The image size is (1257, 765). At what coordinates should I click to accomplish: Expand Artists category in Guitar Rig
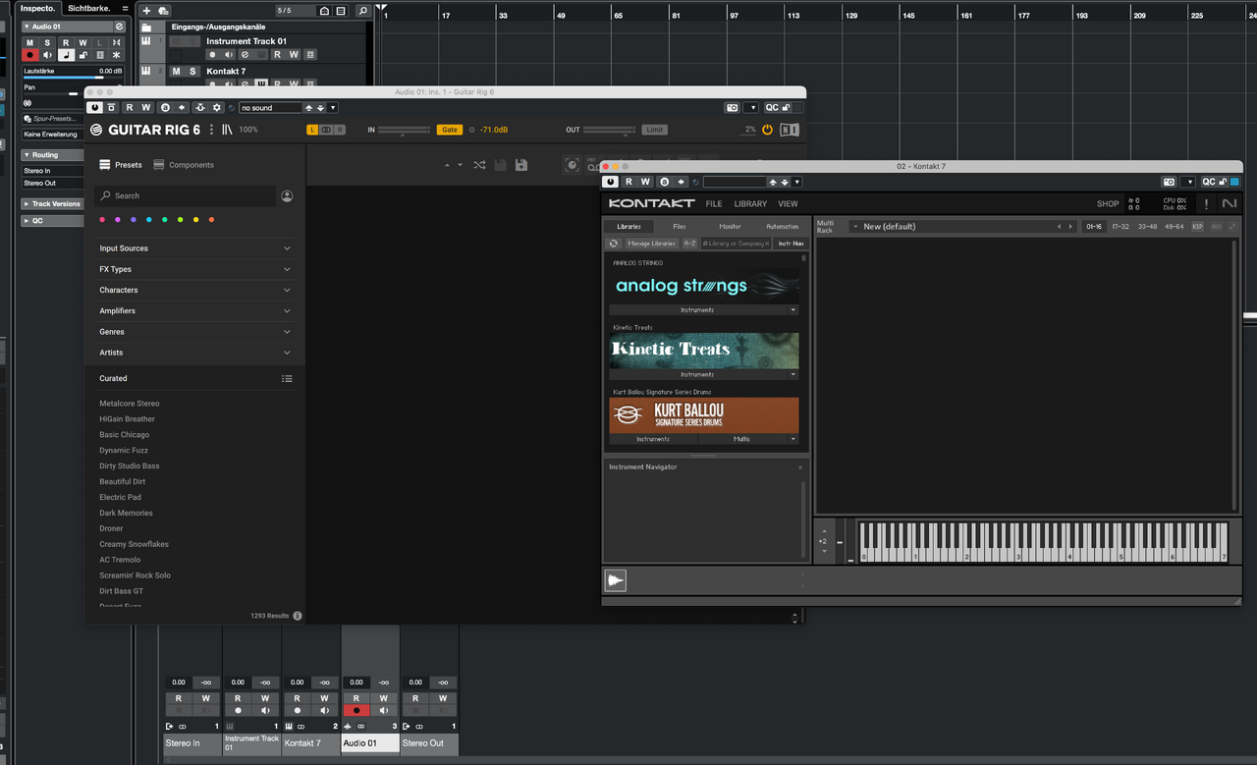point(194,353)
